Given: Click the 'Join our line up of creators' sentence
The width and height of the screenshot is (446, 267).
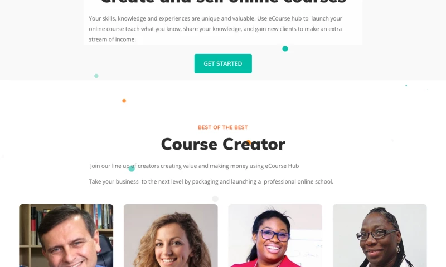Looking at the screenshot, I should [x=195, y=166].
